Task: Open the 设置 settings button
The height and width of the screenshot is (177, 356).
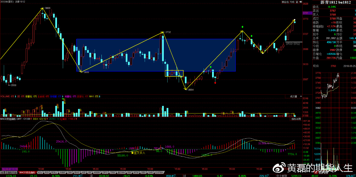Action: tap(3, 172)
